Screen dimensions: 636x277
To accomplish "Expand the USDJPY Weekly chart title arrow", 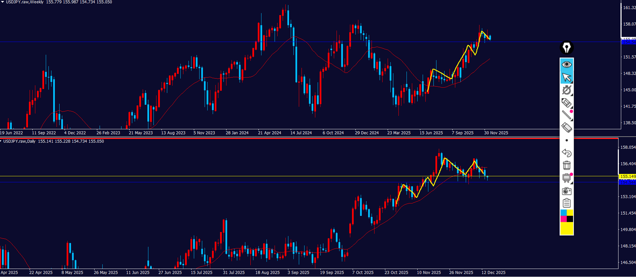I will click(x=2, y=2).
